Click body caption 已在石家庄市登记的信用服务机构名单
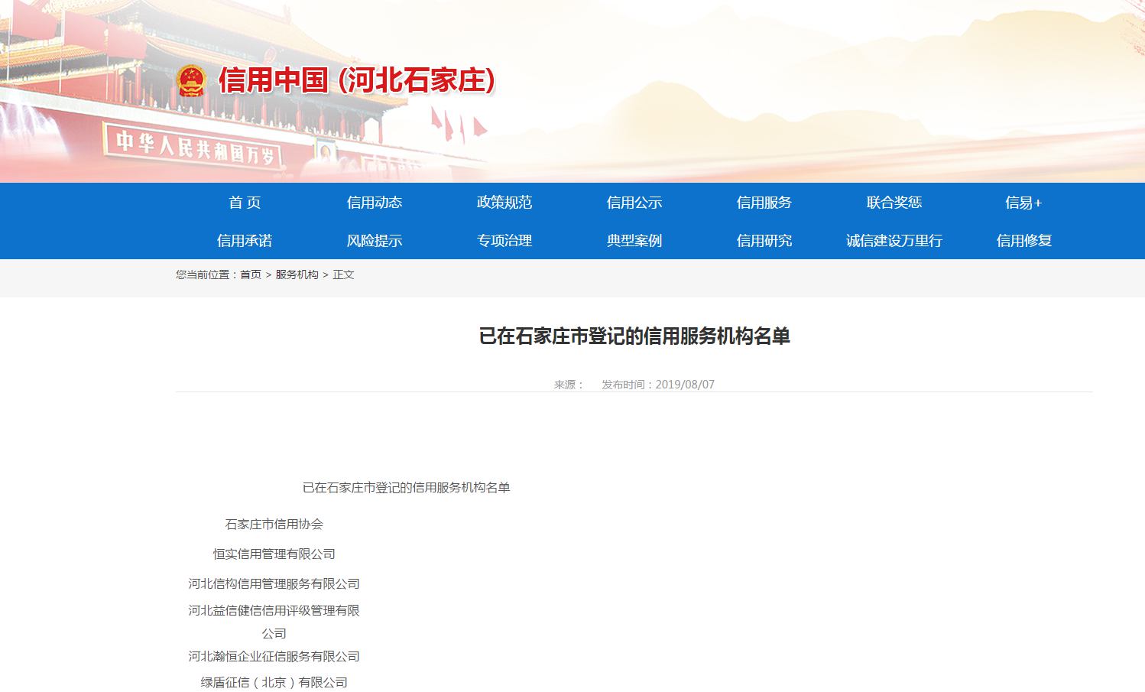Screen dimensions: 1145x692 coord(407,487)
